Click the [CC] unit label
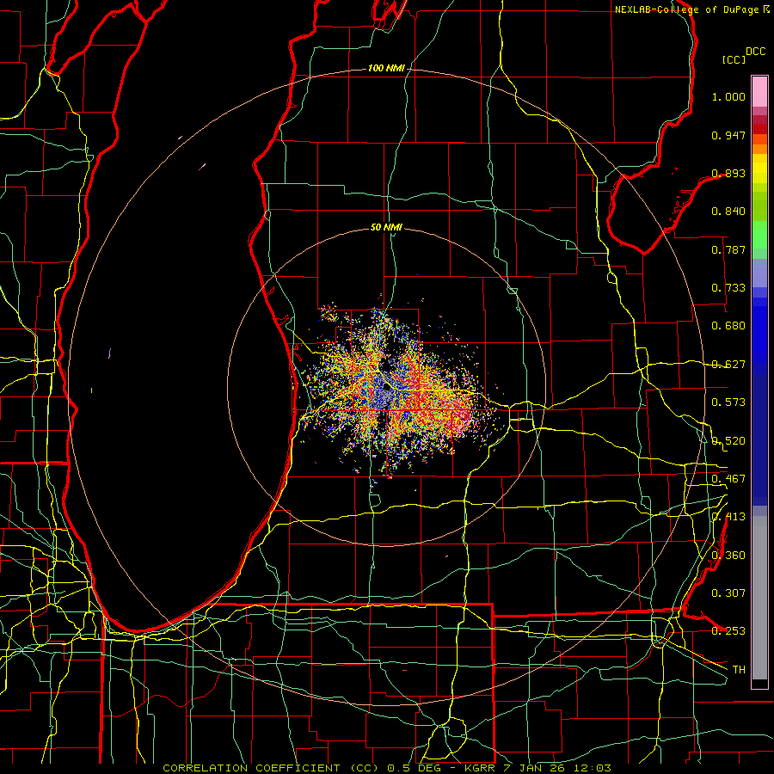This screenshot has width=774, height=774. (734, 59)
